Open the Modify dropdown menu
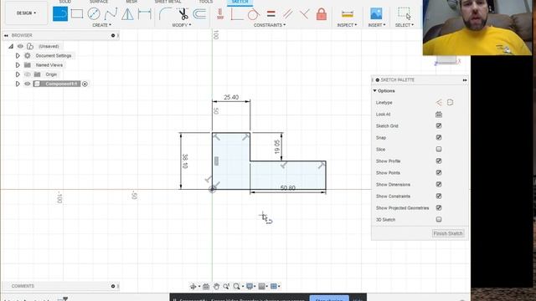Viewport: 536px width, 301px height. tap(182, 25)
